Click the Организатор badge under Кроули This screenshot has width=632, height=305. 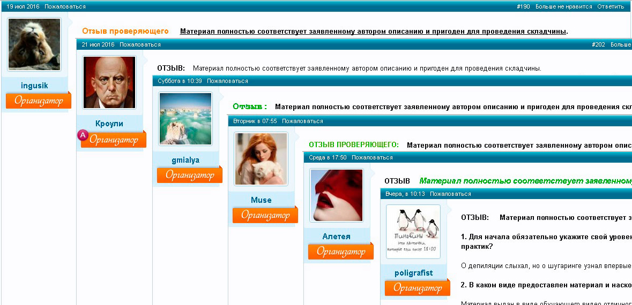pos(113,139)
